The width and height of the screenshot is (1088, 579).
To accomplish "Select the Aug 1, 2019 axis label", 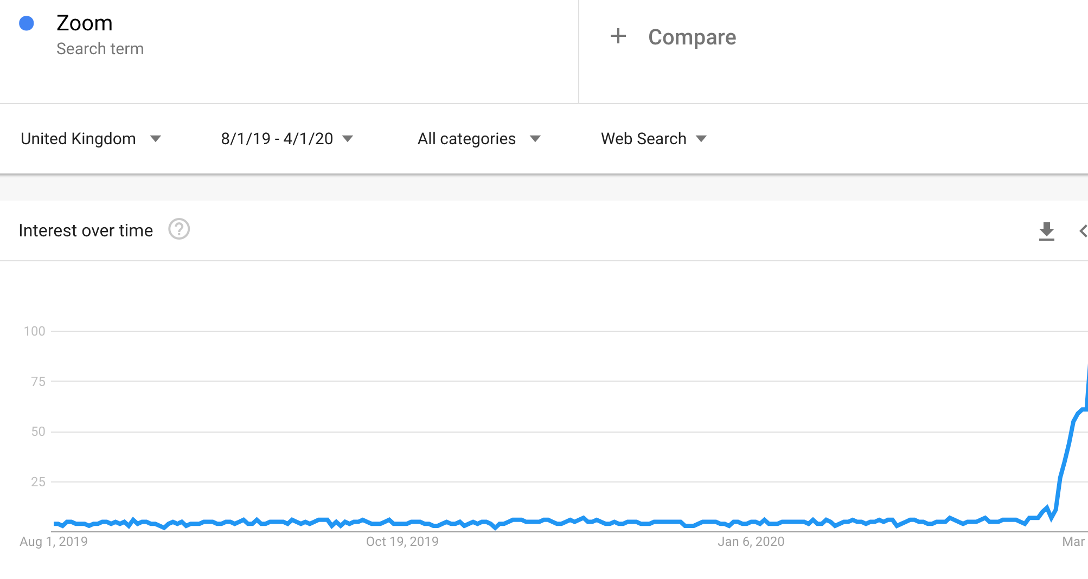I will click(54, 542).
